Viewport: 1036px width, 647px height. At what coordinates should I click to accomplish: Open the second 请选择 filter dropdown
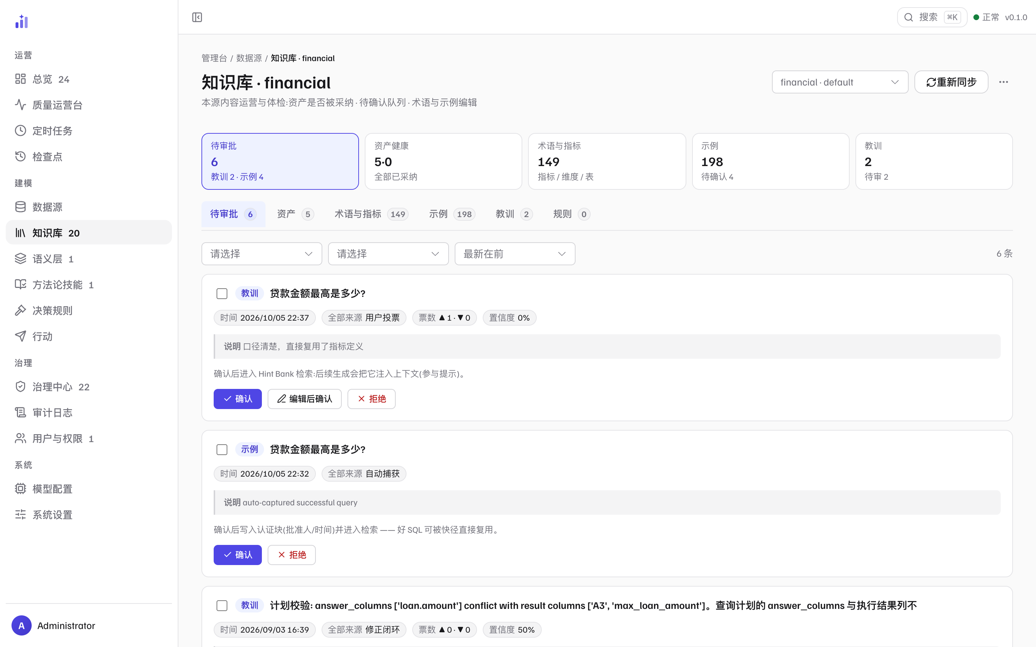point(388,254)
